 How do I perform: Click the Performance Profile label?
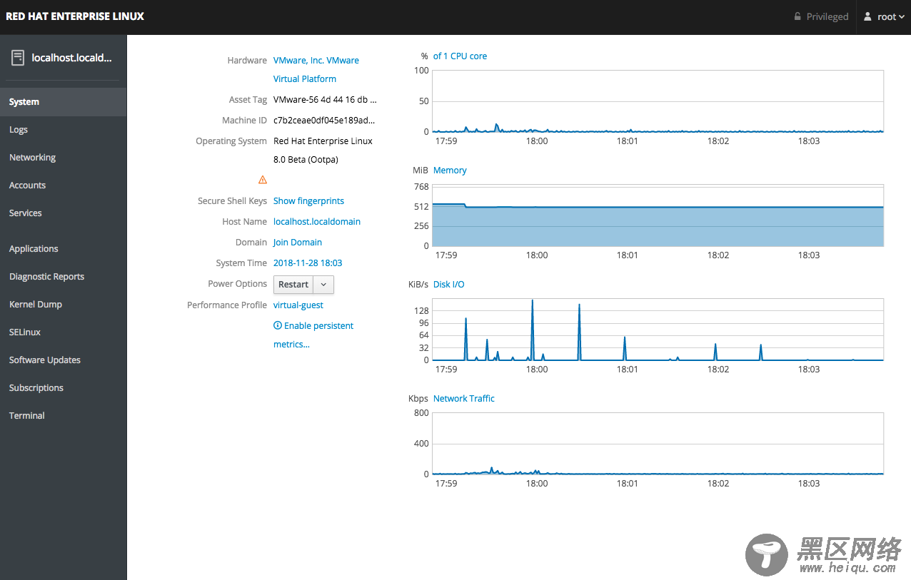(x=227, y=305)
